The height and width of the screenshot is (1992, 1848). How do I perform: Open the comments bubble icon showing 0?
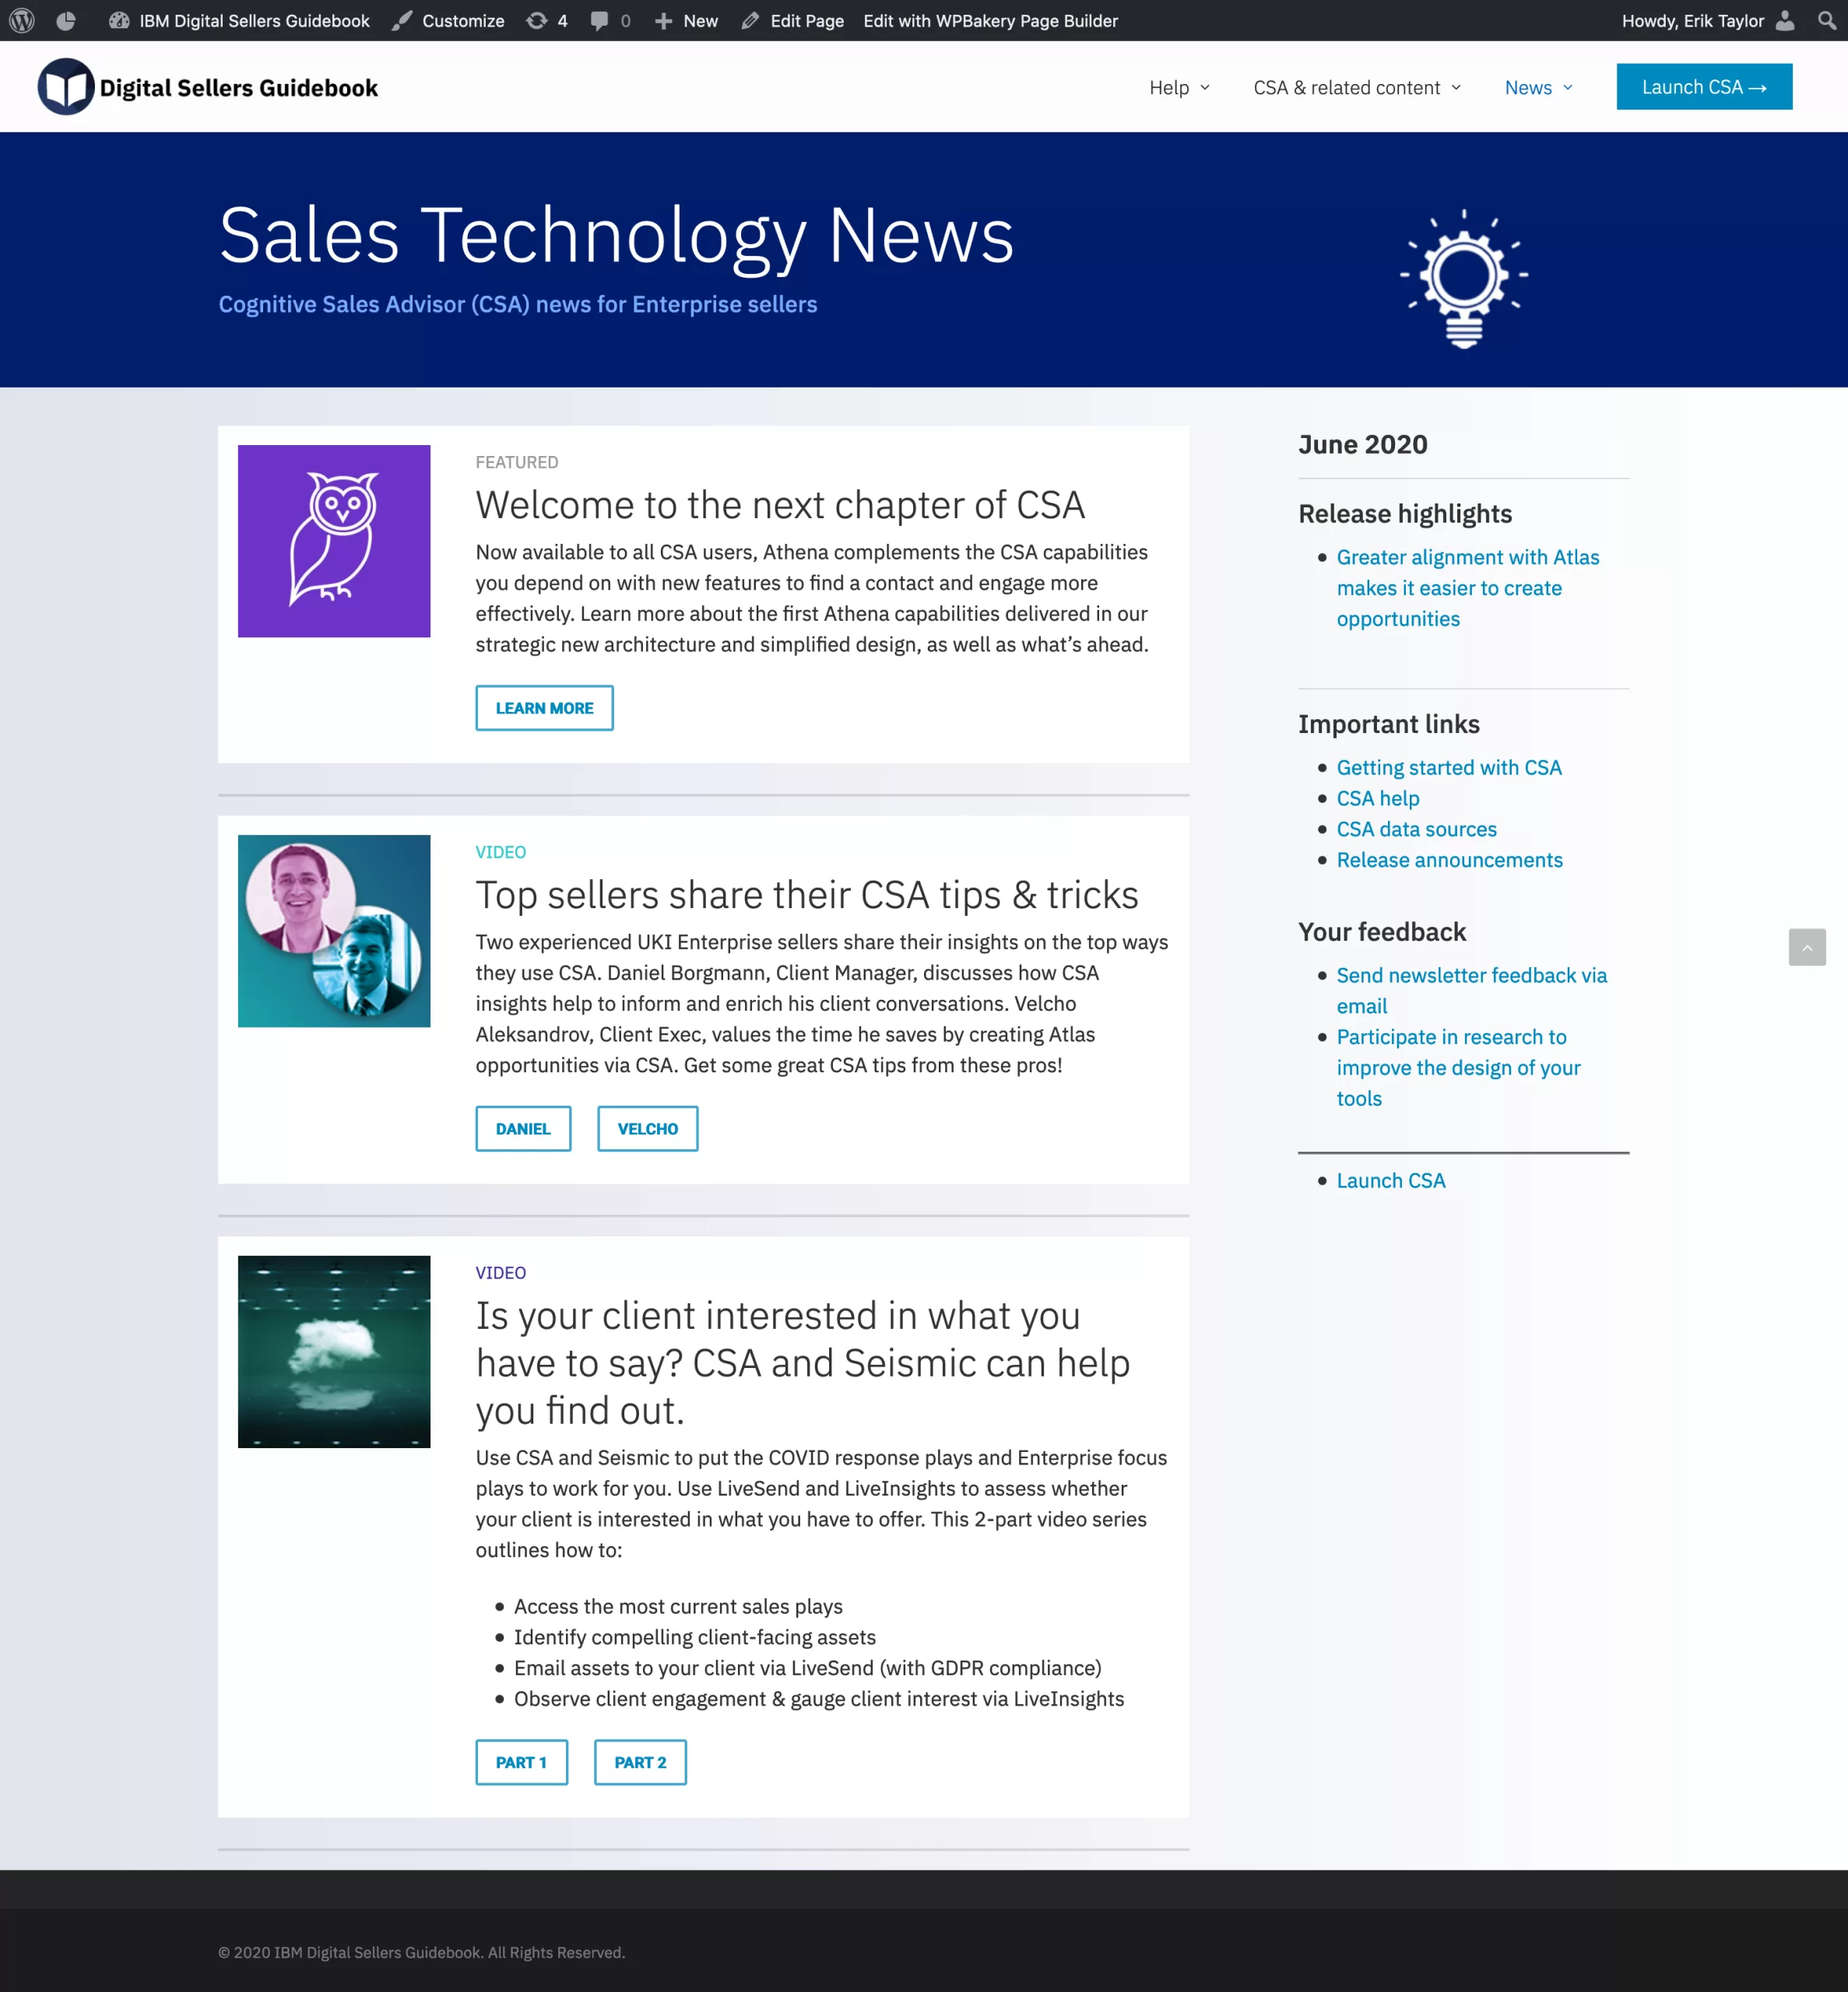pyautogui.click(x=611, y=20)
